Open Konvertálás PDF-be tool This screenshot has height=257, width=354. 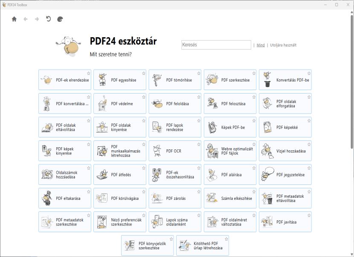tap(285, 80)
